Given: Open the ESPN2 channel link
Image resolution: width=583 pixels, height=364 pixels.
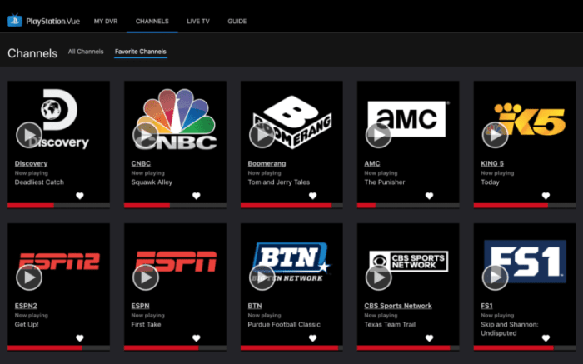Looking at the screenshot, I should 26,306.
